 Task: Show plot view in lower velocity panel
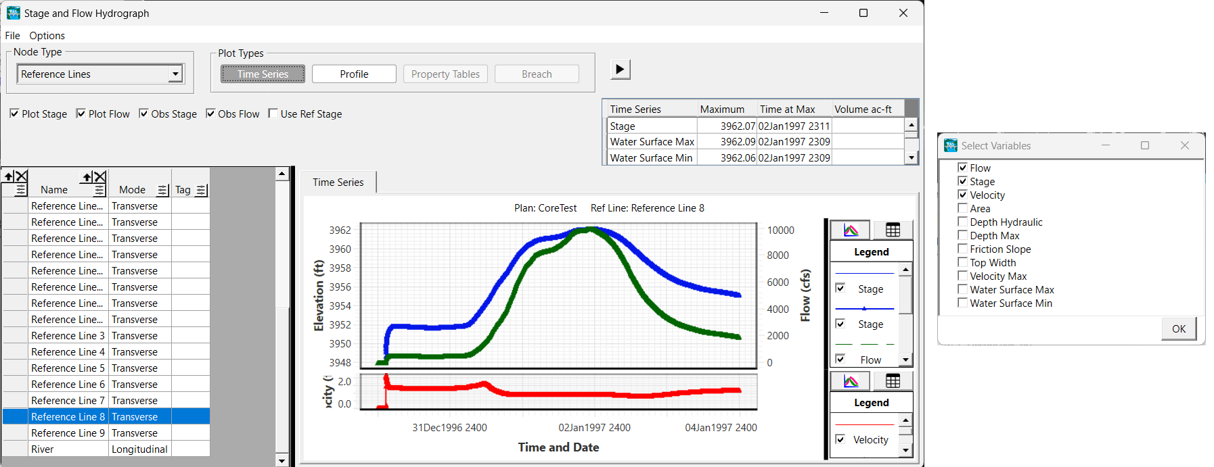click(x=850, y=381)
